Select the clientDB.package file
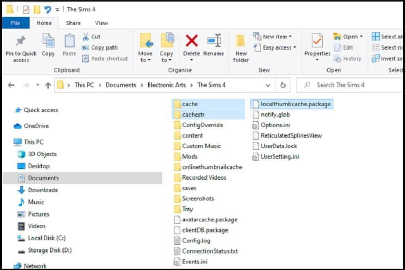Image resolution: width=405 pixels, height=270 pixels. pos(201,230)
